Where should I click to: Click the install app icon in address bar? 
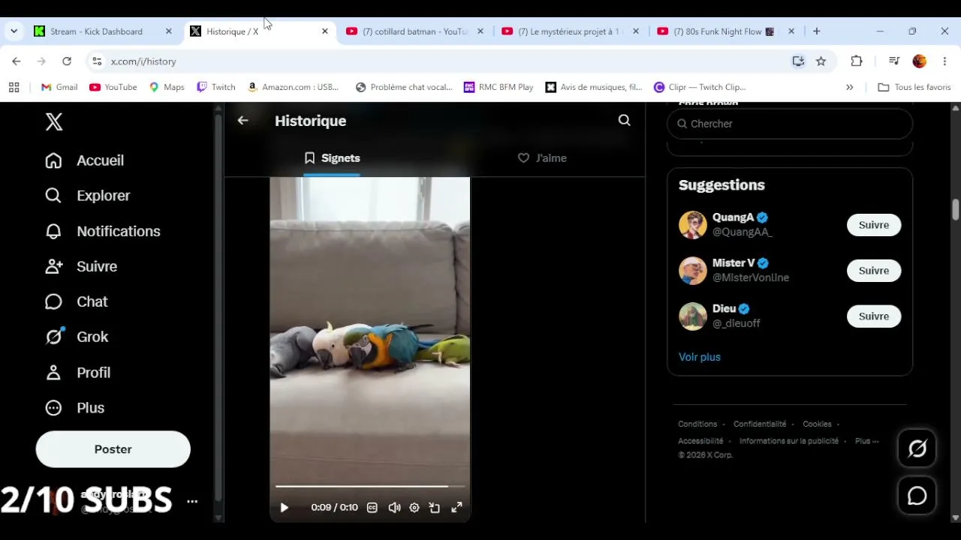pos(798,61)
